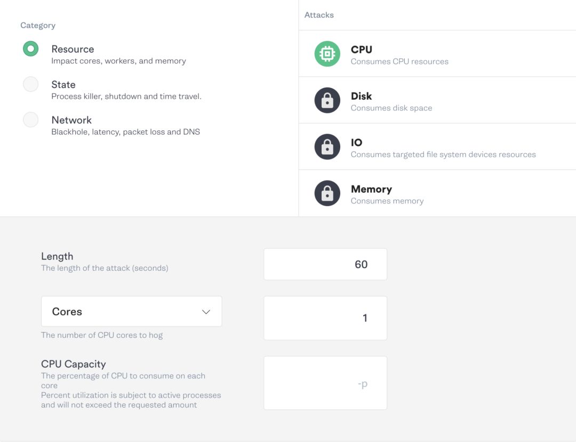Select the IO attack row description
The width and height of the screenshot is (576, 442).
(x=443, y=155)
